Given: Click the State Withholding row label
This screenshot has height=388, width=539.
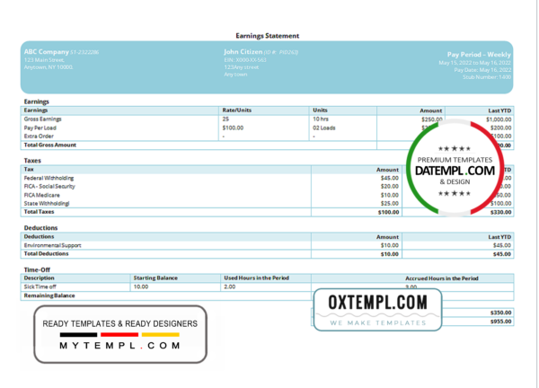Looking at the screenshot, I should point(47,204).
